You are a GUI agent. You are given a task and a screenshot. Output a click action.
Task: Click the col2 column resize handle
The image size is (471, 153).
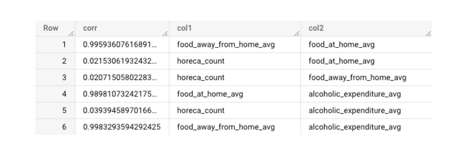(x=428, y=34)
